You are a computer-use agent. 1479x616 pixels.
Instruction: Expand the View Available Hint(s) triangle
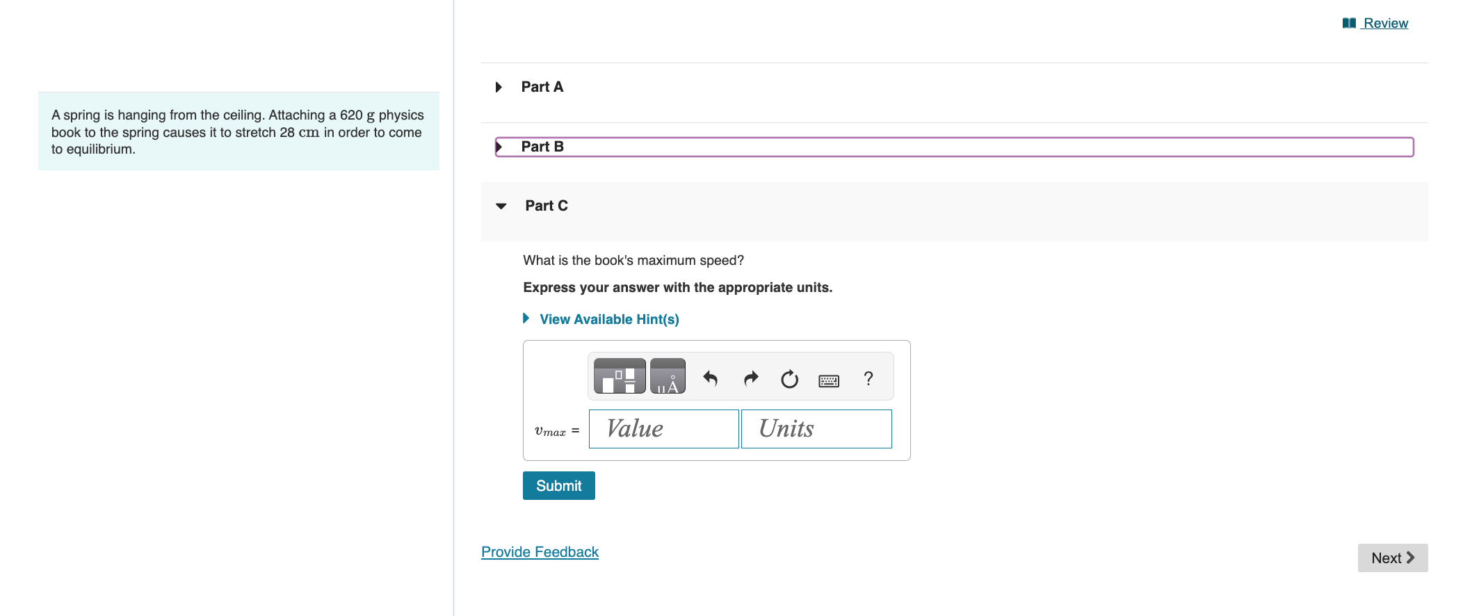tap(526, 318)
